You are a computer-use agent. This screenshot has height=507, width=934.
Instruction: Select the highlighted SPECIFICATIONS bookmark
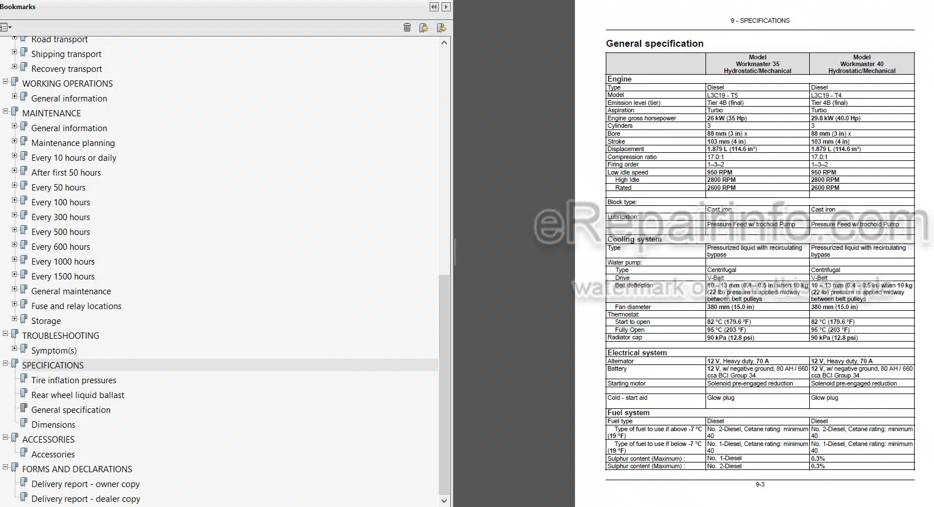click(53, 366)
